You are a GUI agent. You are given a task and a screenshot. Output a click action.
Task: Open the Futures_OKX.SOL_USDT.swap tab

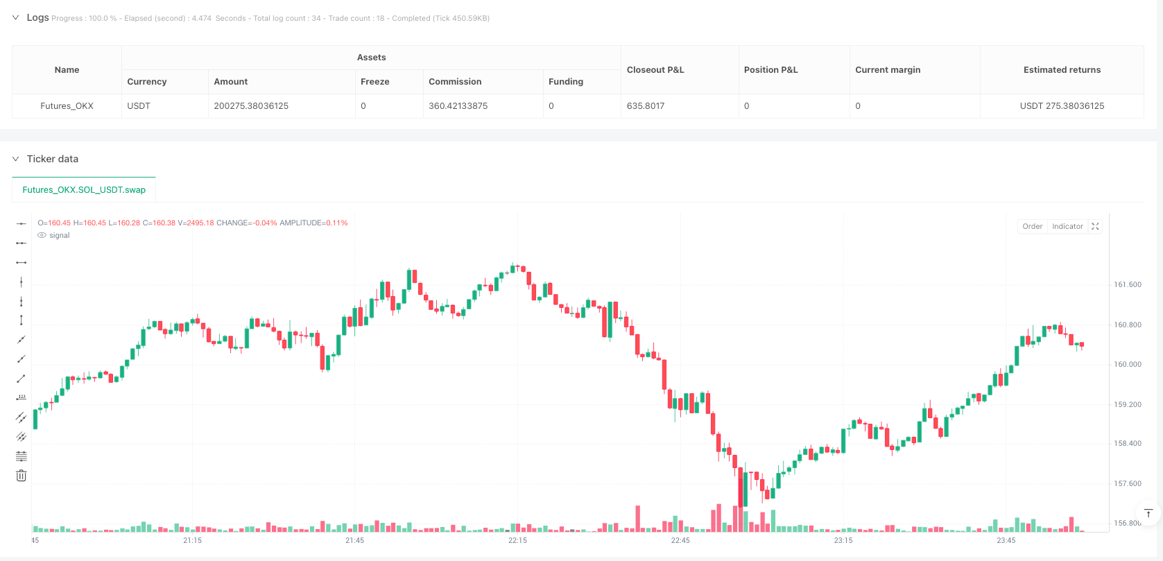tap(84, 189)
